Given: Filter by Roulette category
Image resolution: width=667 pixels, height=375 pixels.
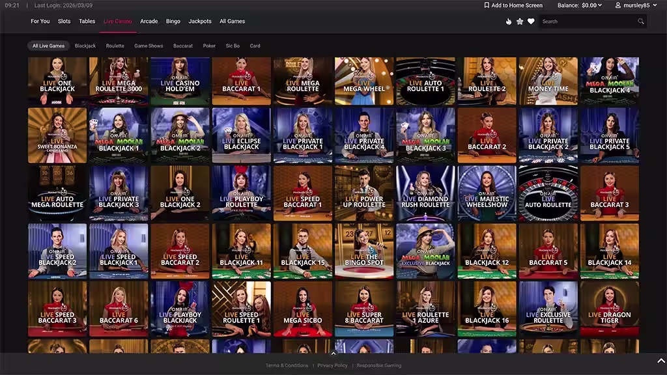Looking at the screenshot, I should coord(115,46).
